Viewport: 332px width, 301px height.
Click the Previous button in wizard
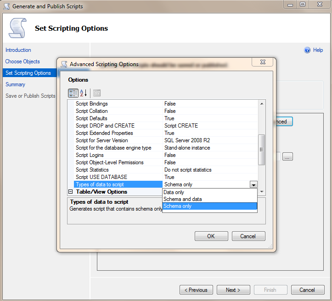coord(196,290)
